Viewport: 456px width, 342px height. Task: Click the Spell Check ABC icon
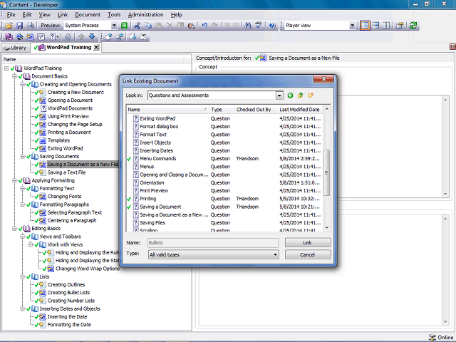(258, 26)
